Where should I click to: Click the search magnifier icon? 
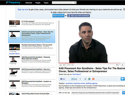click(75, 3)
